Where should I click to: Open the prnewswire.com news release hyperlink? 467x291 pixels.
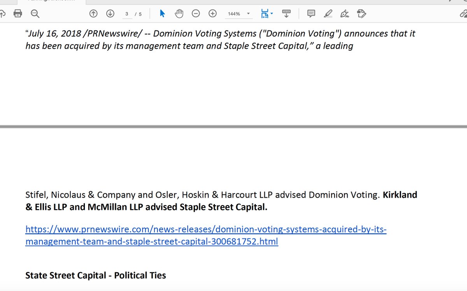point(206,236)
